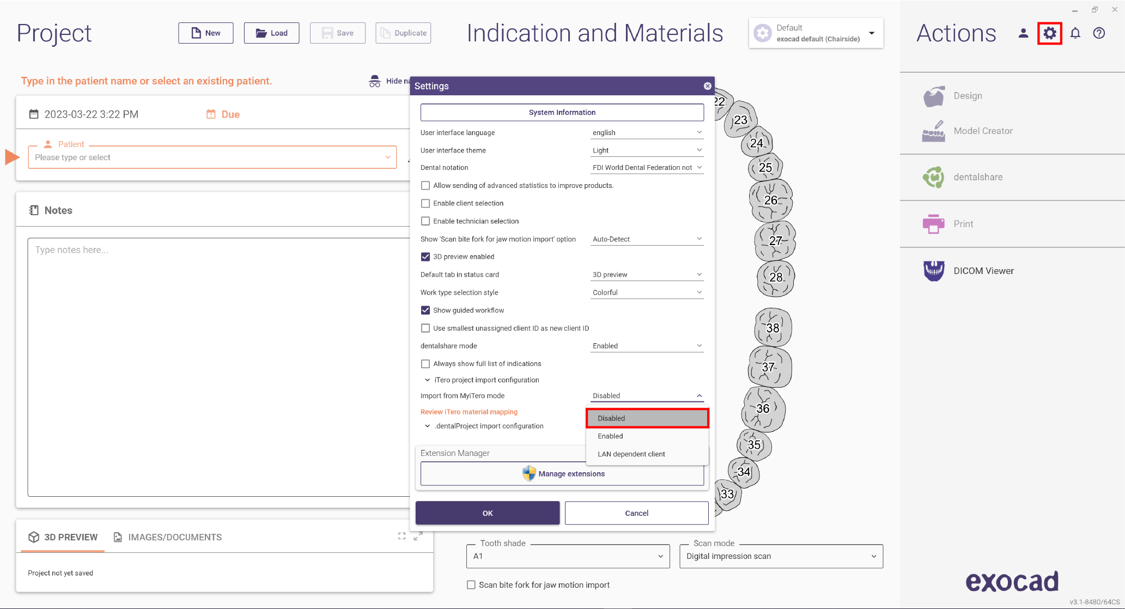The width and height of the screenshot is (1125, 609).
Task: Select tooth 27 in the dental arch
Action: [775, 240]
